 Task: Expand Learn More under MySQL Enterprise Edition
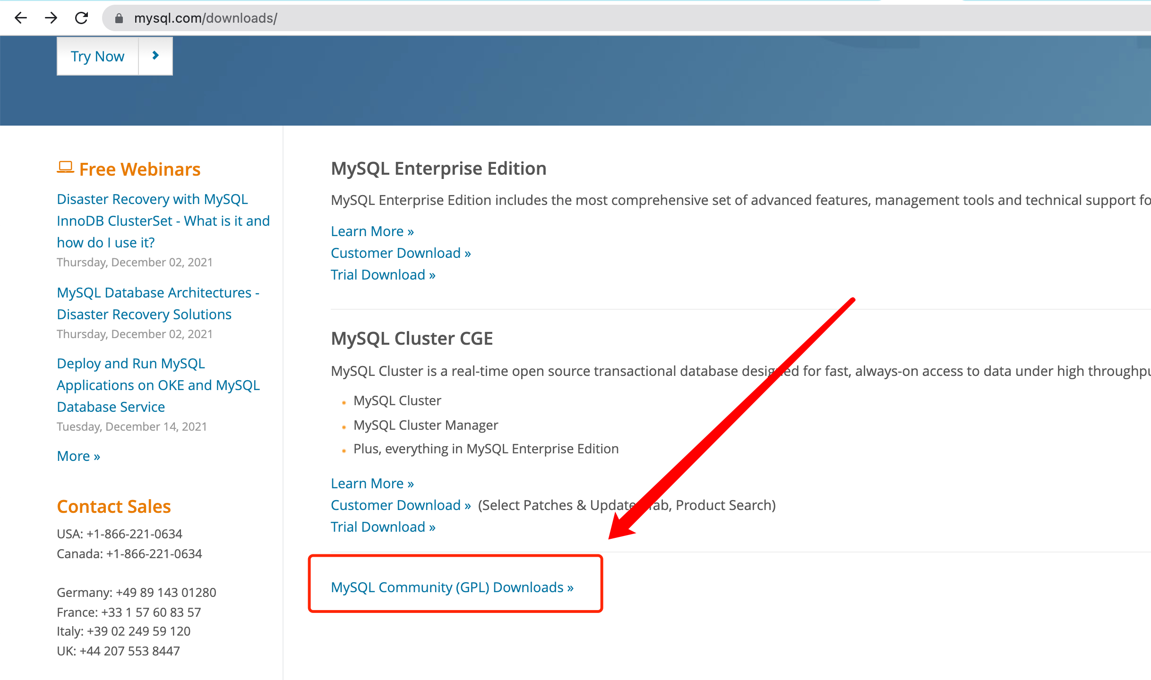[x=372, y=231]
